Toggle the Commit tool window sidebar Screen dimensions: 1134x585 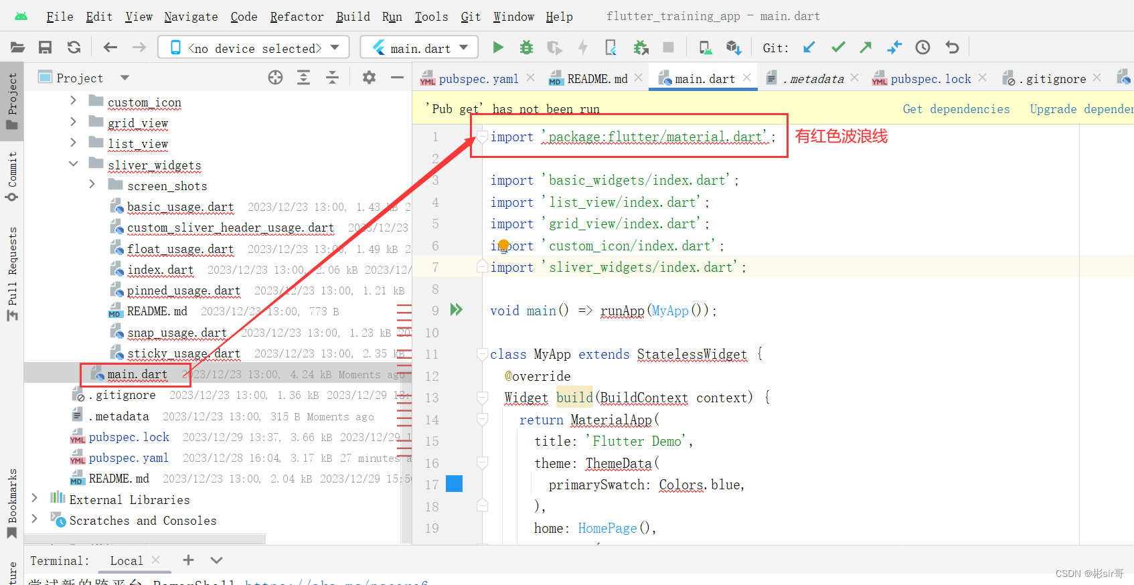point(12,176)
